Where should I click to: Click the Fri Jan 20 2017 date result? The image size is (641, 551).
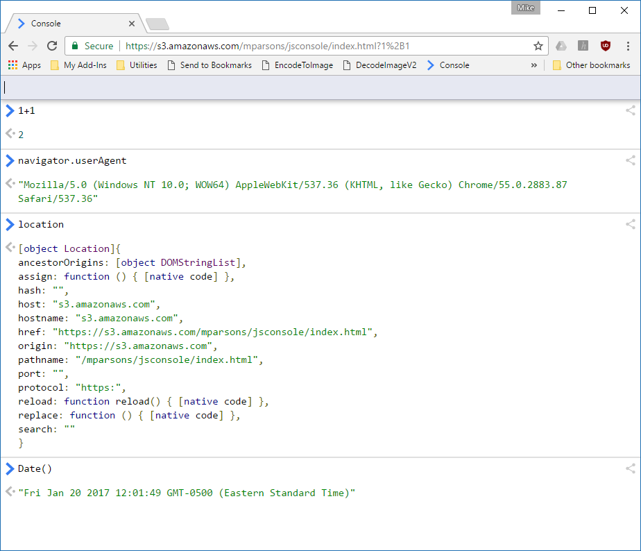(187, 493)
